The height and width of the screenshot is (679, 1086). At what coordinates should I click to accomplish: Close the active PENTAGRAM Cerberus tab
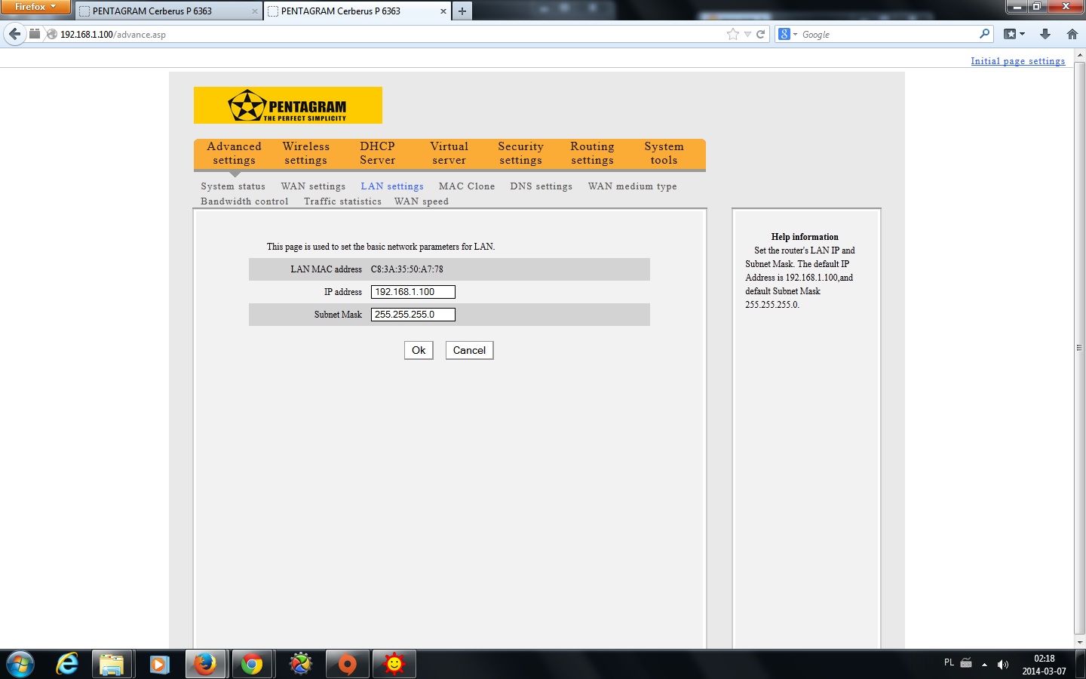pyautogui.click(x=443, y=11)
